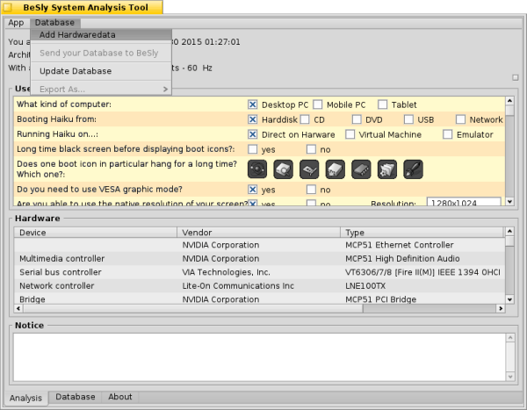Select the sixth boot icon (box)
The image size is (527, 410).
click(386, 169)
